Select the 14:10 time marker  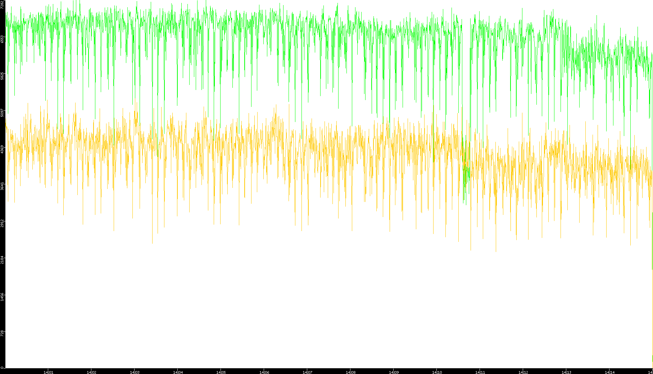coord(437,372)
